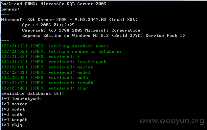The height and width of the screenshot is (130, 207).
Task: Select the SQL Server 9.00.2047.00 version line
Action: pos(69,20)
